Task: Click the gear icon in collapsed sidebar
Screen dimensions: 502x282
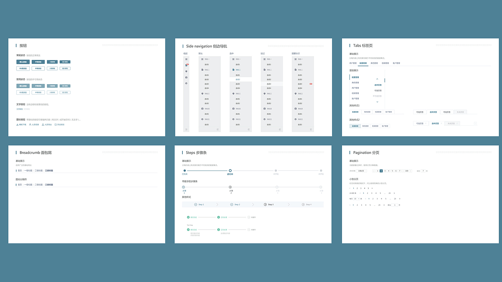Action: 186,83
